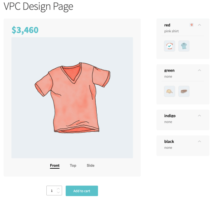Choose the blue polo shirt option
The width and height of the screenshot is (214, 200).
[184, 46]
